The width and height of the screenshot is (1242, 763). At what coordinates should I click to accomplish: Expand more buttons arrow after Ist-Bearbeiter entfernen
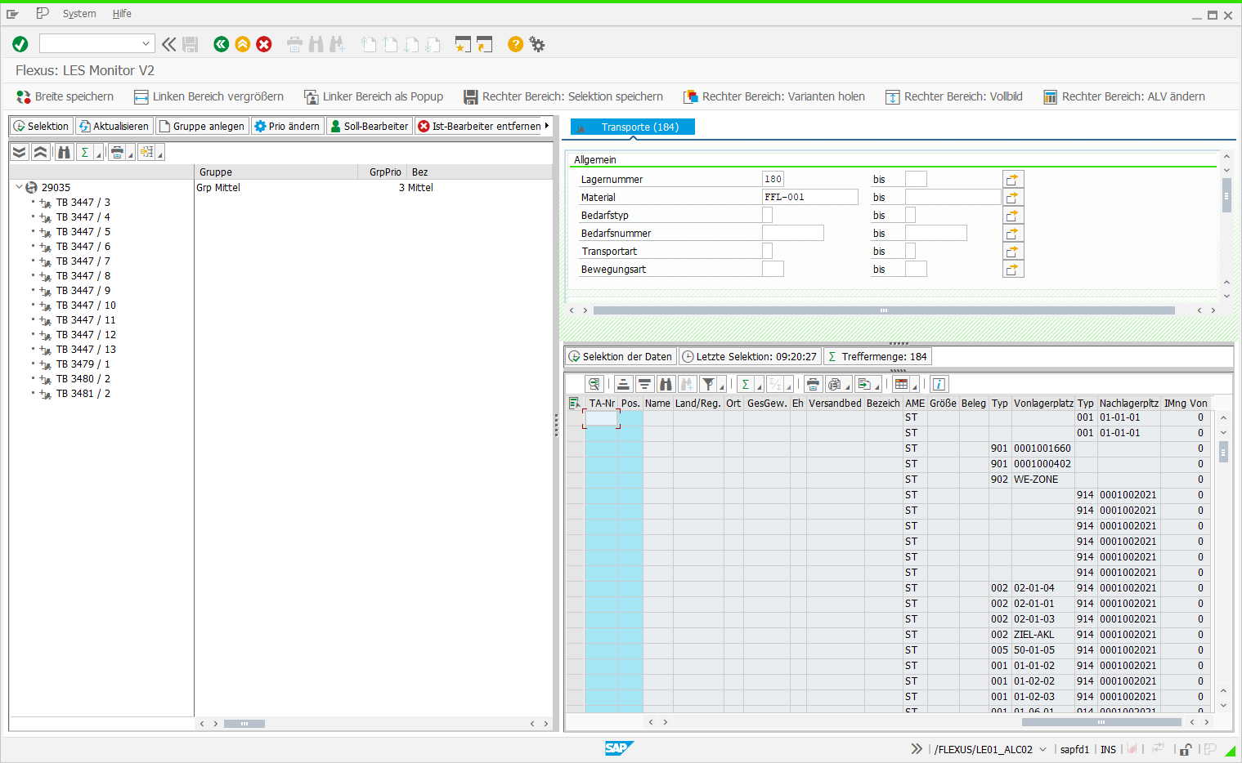click(x=547, y=126)
